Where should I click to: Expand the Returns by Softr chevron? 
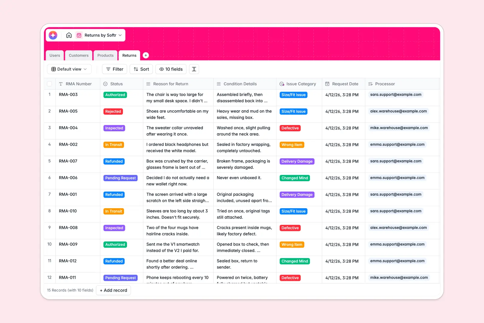coord(120,35)
